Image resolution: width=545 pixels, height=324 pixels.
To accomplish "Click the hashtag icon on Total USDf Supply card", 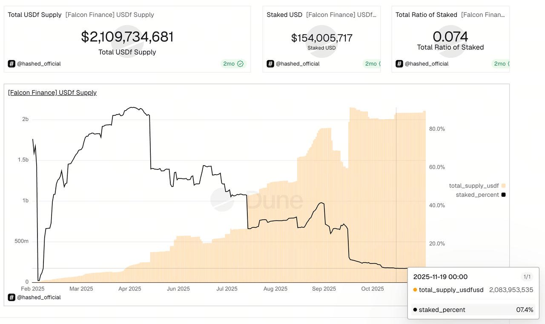I will coord(11,64).
